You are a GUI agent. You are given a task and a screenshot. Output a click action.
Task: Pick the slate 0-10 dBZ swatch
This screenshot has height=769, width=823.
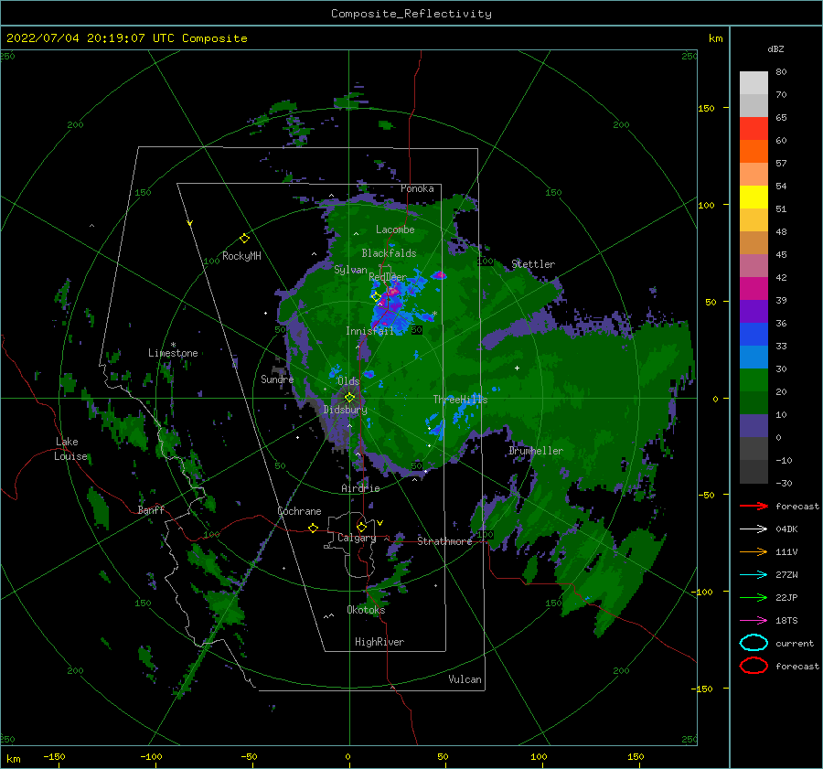point(754,426)
